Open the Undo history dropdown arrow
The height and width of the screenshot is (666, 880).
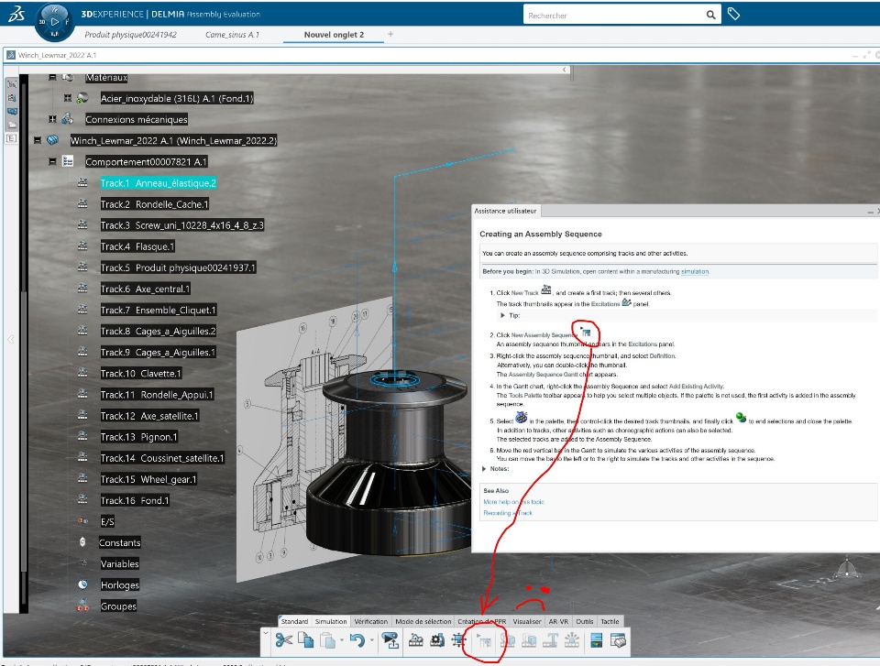click(x=371, y=640)
